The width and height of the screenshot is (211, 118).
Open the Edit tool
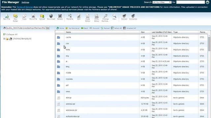click(79, 17)
